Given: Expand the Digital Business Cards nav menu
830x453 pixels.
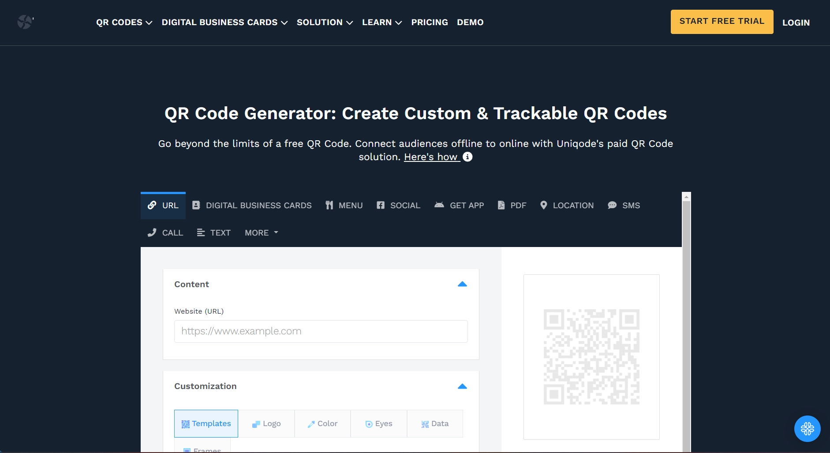Looking at the screenshot, I should tap(224, 22).
